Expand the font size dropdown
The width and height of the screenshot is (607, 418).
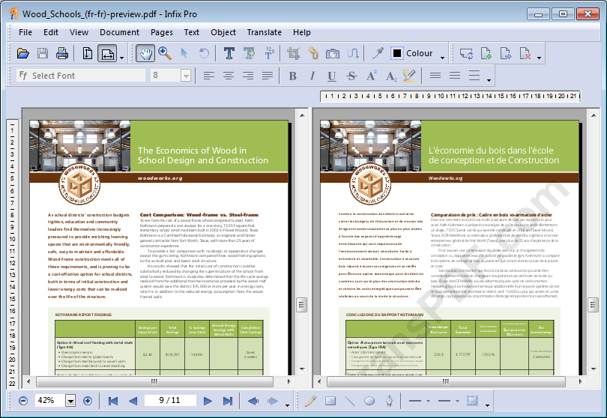[x=185, y=76]
